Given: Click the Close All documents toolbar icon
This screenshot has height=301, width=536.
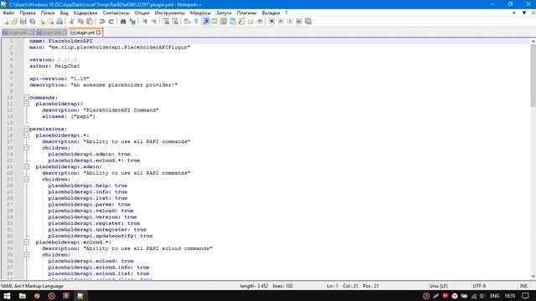Looking at the screenshot, I should [x=50, y=22].
